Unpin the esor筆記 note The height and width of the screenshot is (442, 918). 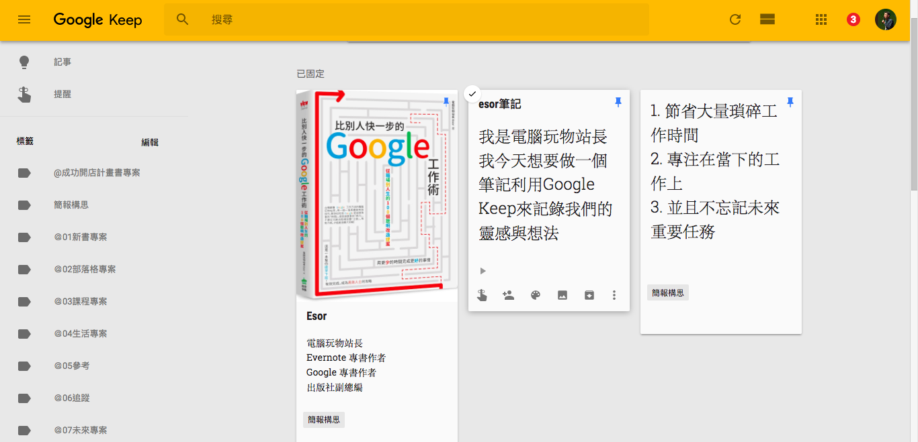(618, 102)
